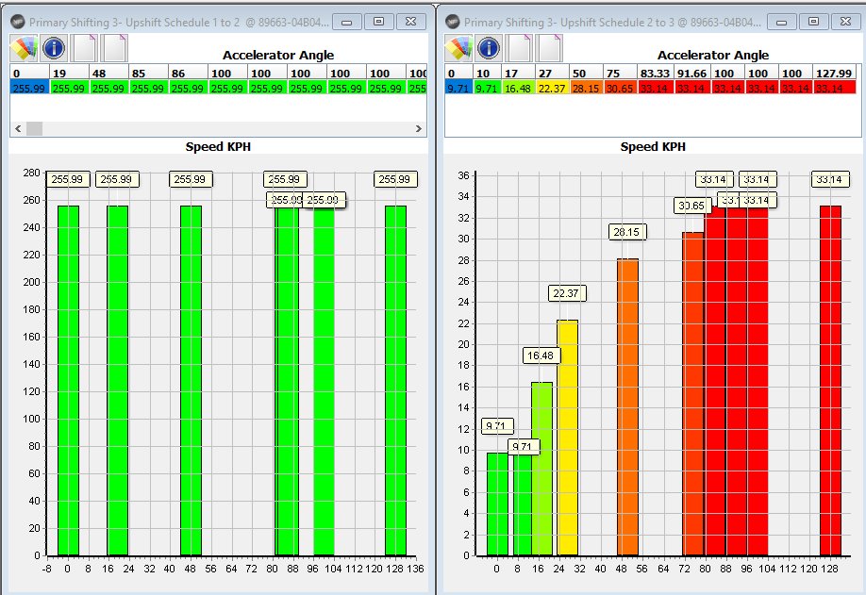Select the orange 28.15 table cell under the 50 column
The width and height of the screenshot is (866, 595).
point(586,88)
